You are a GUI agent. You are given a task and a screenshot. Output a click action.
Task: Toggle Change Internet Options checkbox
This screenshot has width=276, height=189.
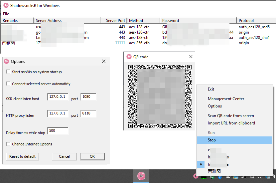pyautogui.click(x=8, y=144)
